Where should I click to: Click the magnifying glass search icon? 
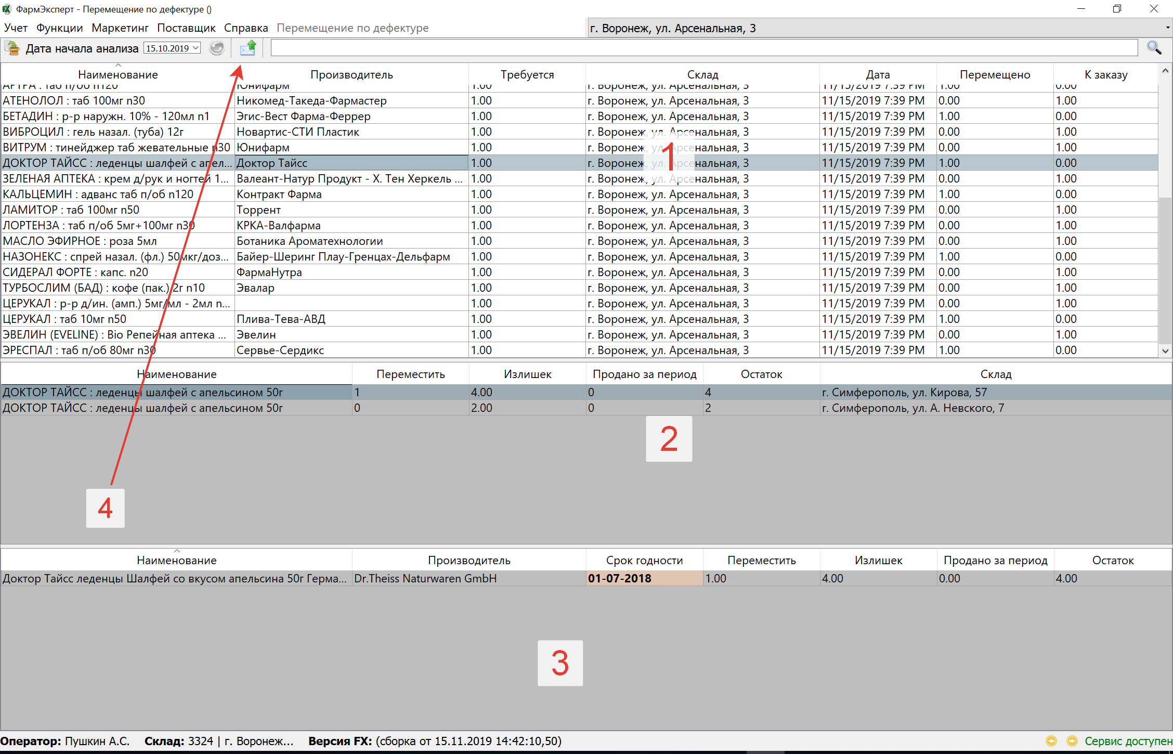pyautogui.click(x=1154, y=48)
